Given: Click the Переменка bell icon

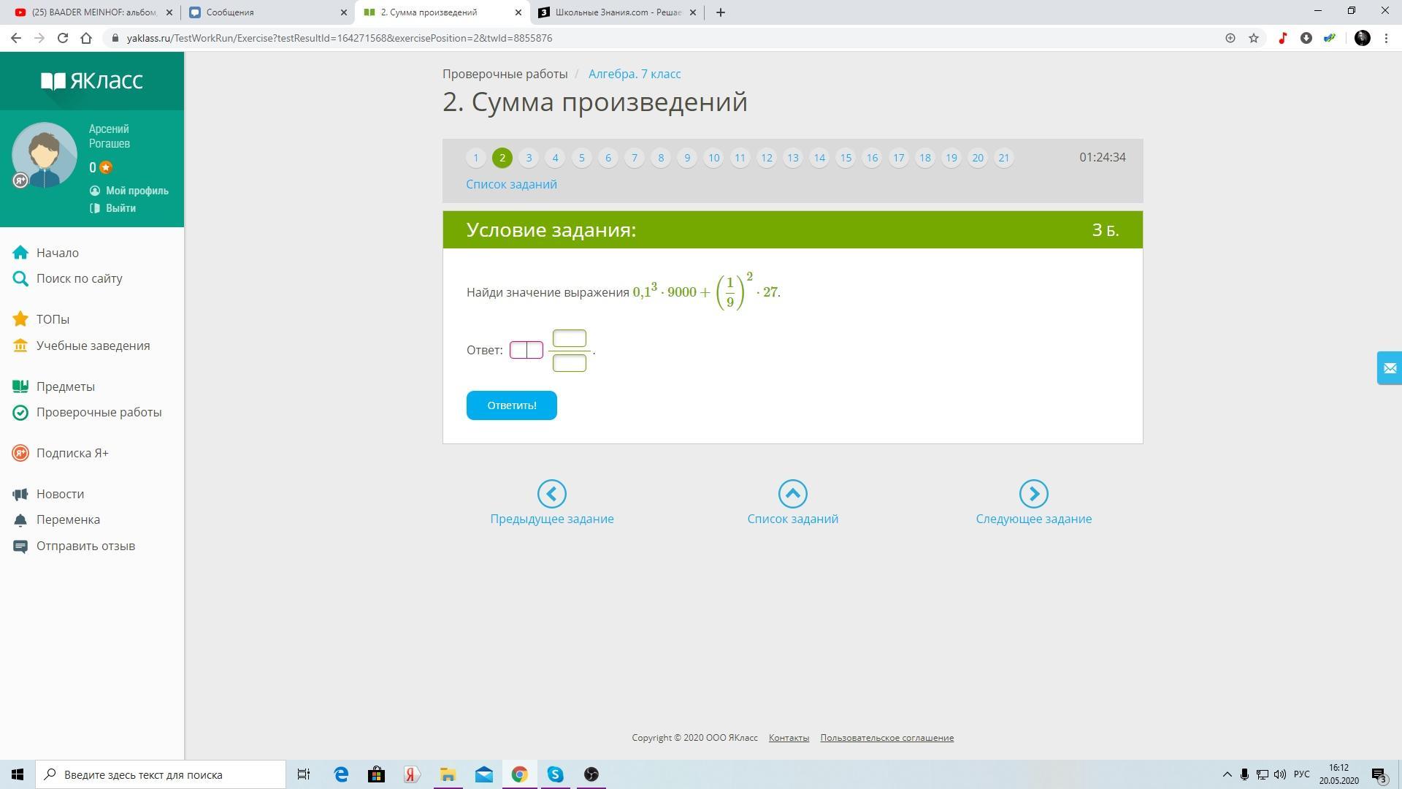Looking at the screenshot, I should pyautogui.click(x=20, y=520).
